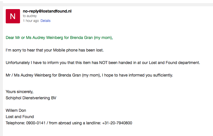Click the "to audrey" recipient line

point(30,16)
